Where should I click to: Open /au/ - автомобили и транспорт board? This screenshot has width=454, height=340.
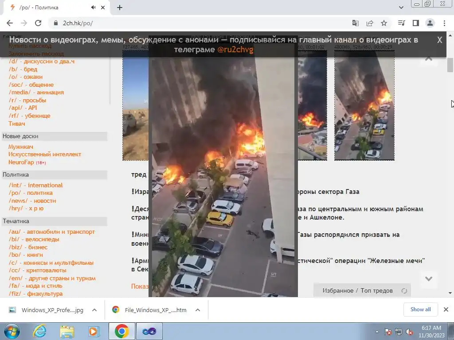[51, 232]
